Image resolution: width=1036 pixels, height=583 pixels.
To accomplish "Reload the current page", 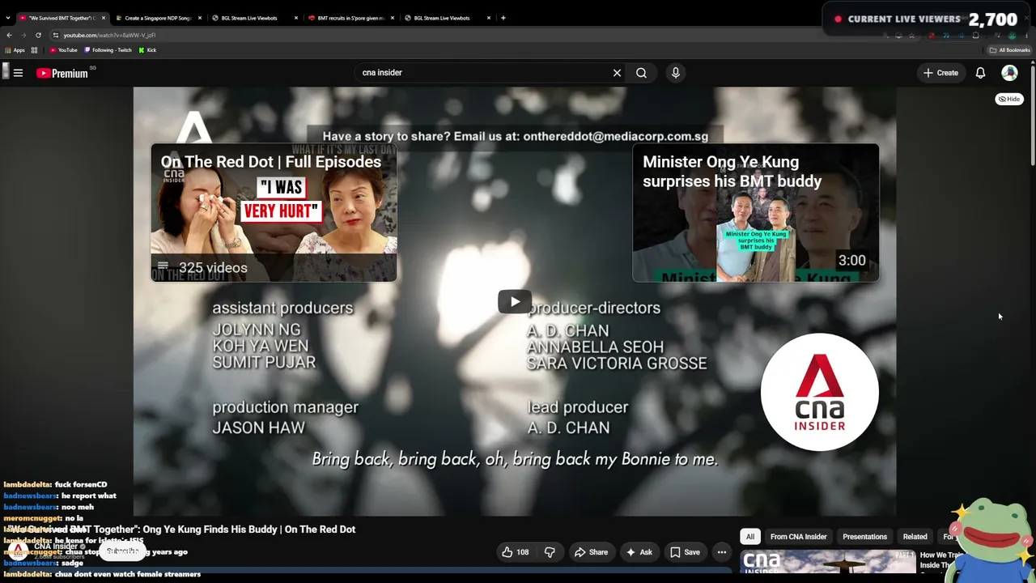I will pos(38,35).
